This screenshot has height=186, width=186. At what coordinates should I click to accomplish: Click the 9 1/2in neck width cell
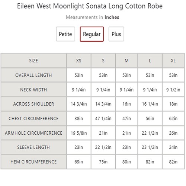click(x=173, y=90)
